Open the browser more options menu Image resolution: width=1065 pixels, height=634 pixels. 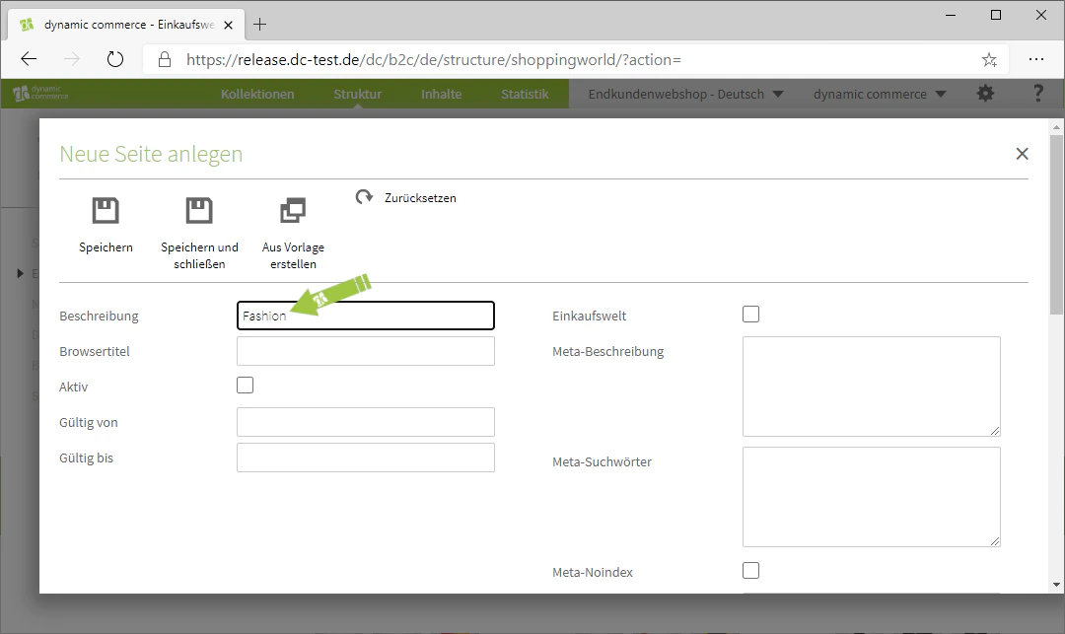point(1035,59)
